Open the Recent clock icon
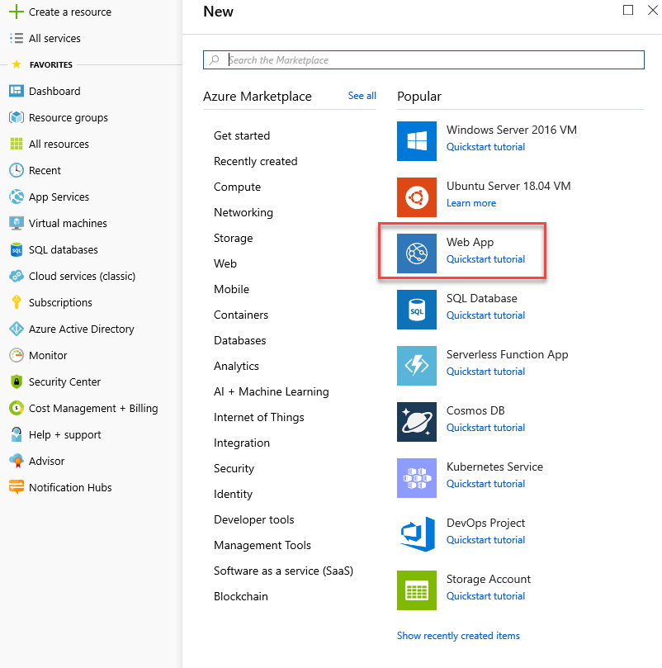This screenshot has width=662, height=668. pyautogui.click(x=17, y=170)
